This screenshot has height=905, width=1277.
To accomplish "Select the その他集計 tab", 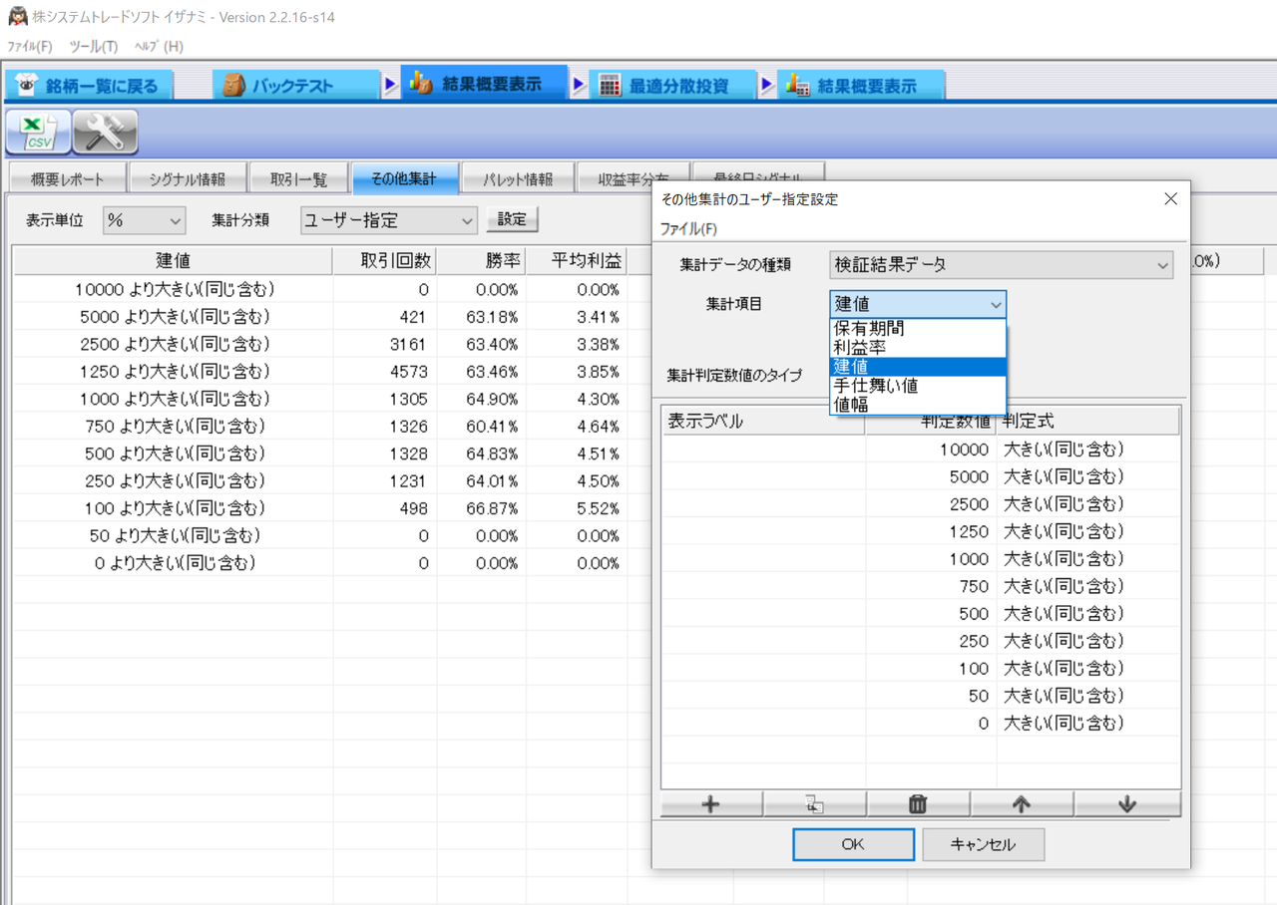I will click(x=404, y=178).
